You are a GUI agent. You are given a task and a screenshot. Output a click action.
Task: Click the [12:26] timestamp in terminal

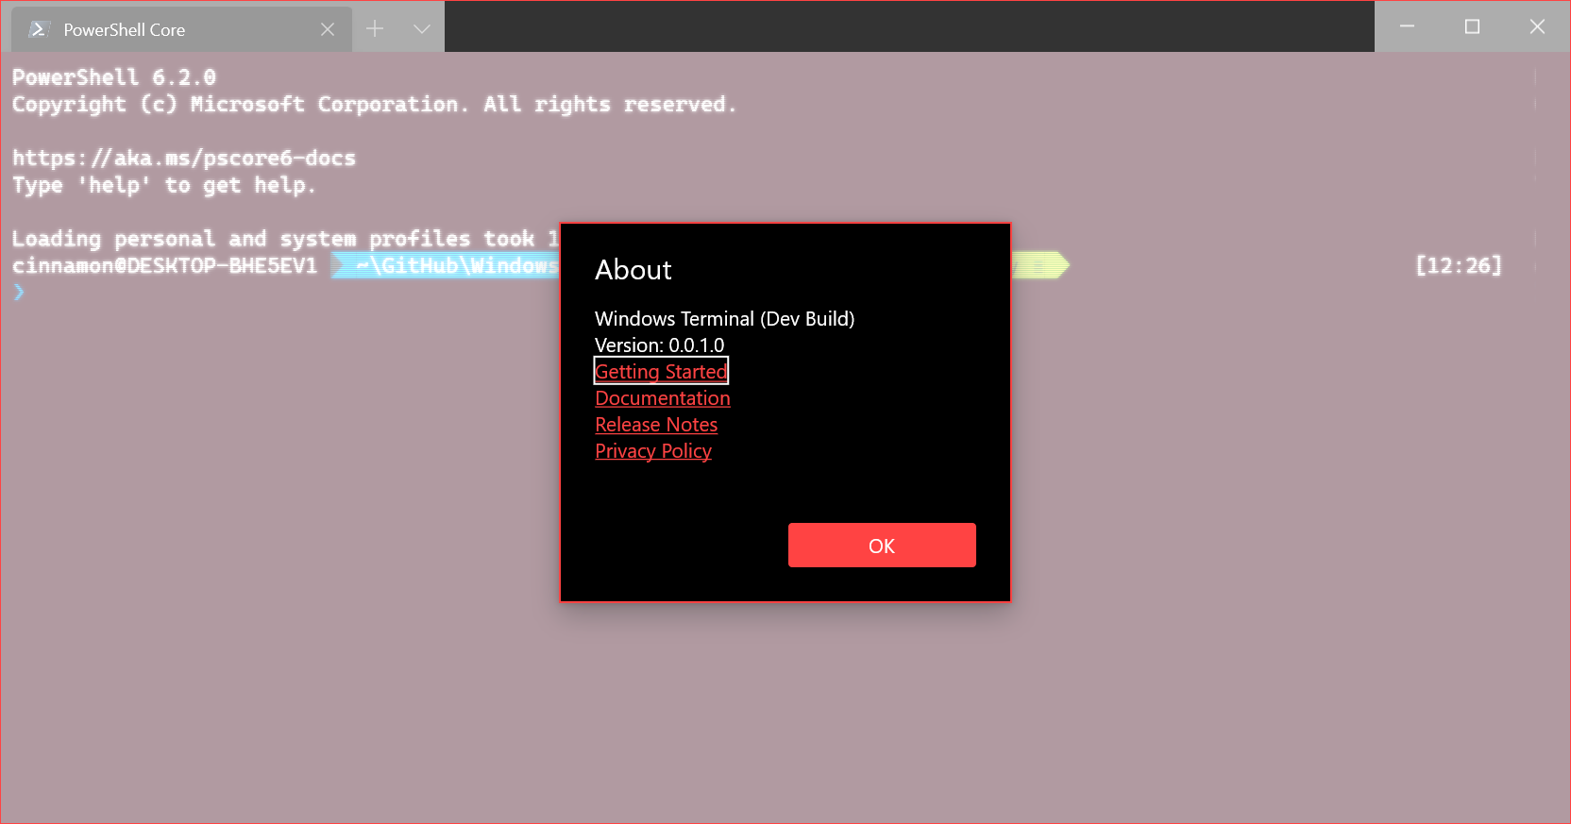[x=1459, y=265]
